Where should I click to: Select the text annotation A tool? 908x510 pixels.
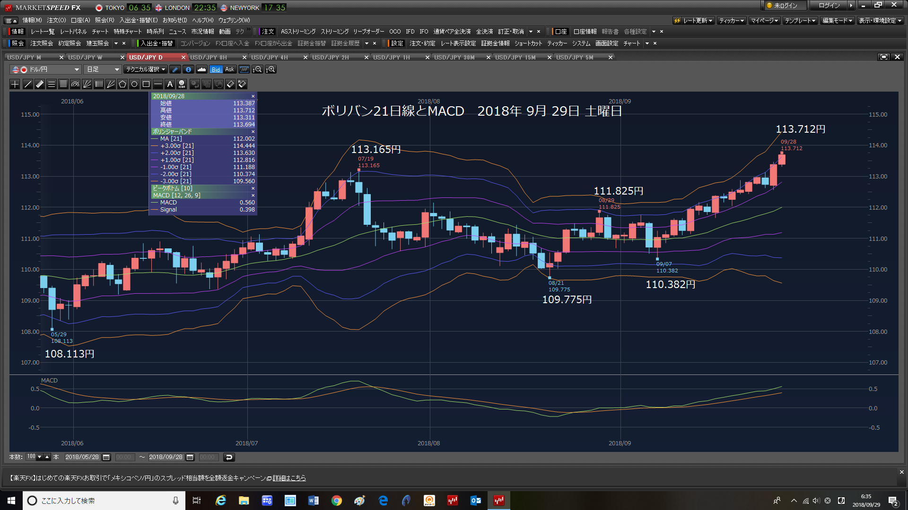tap(170, 84)
